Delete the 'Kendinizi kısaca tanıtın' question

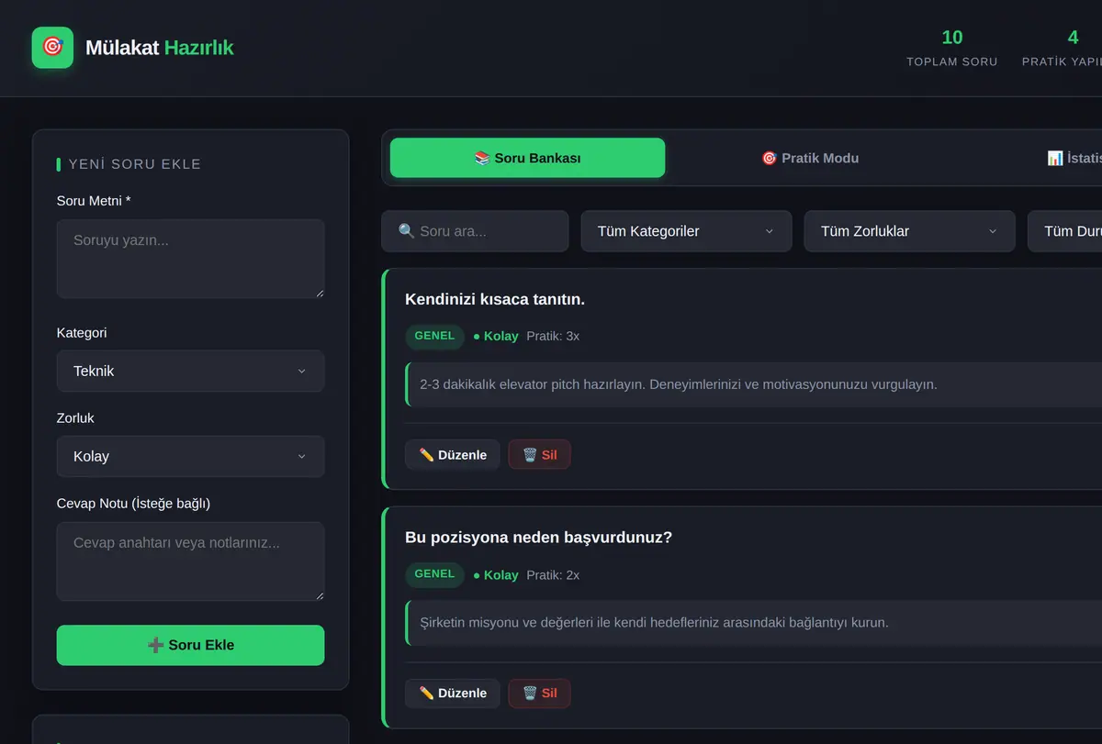tap(540, 455)
